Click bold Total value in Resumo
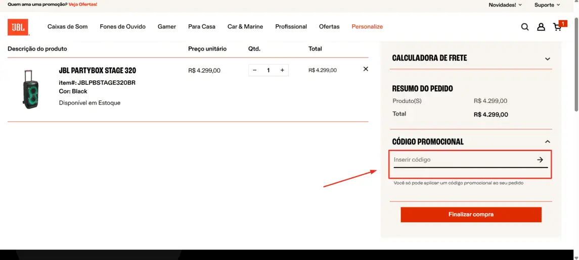Image resolution: width=579 pixels, height=260 pixels. tap(491, 115)
